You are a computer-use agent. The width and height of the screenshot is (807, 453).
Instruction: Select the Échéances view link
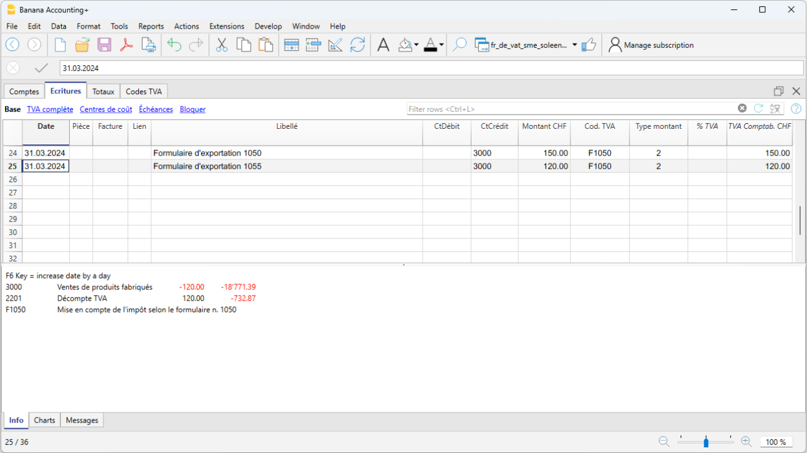(x=156, y=109)
